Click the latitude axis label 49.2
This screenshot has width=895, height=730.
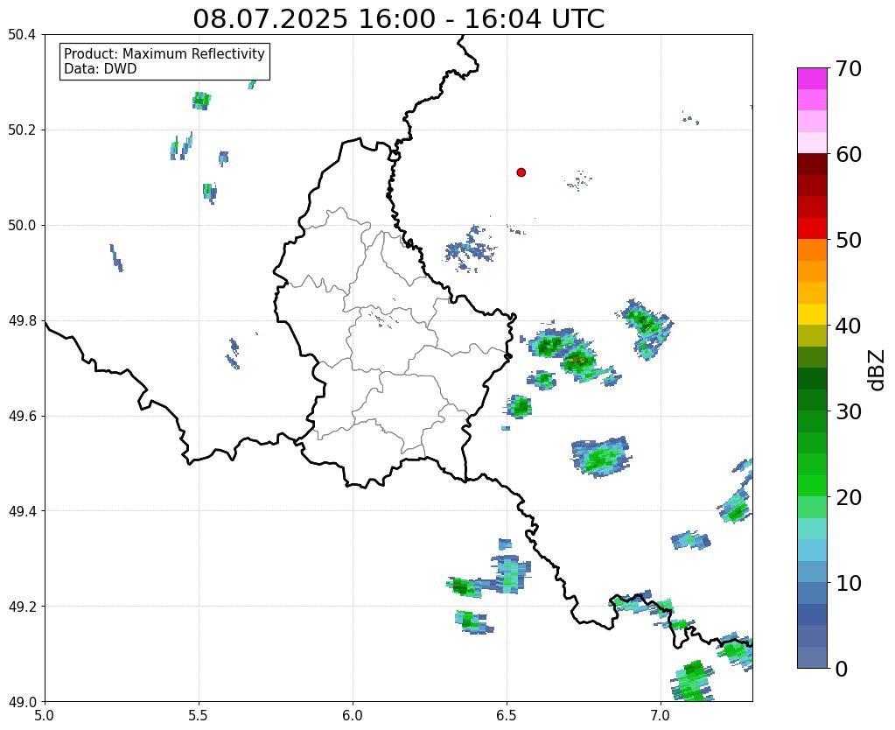[x=22, y=607]
